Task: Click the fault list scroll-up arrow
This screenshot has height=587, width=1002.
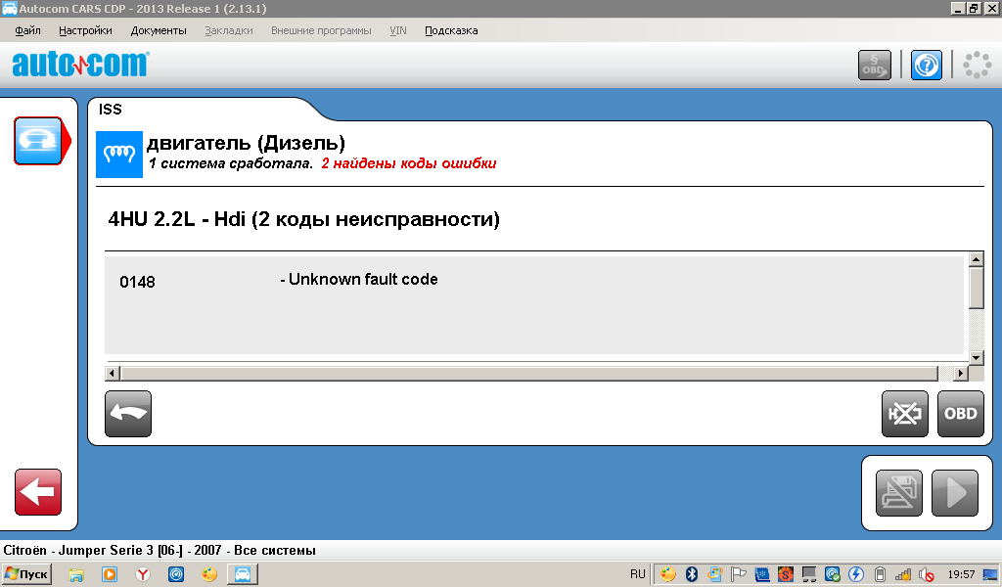Action: click(x=976, y=258)
